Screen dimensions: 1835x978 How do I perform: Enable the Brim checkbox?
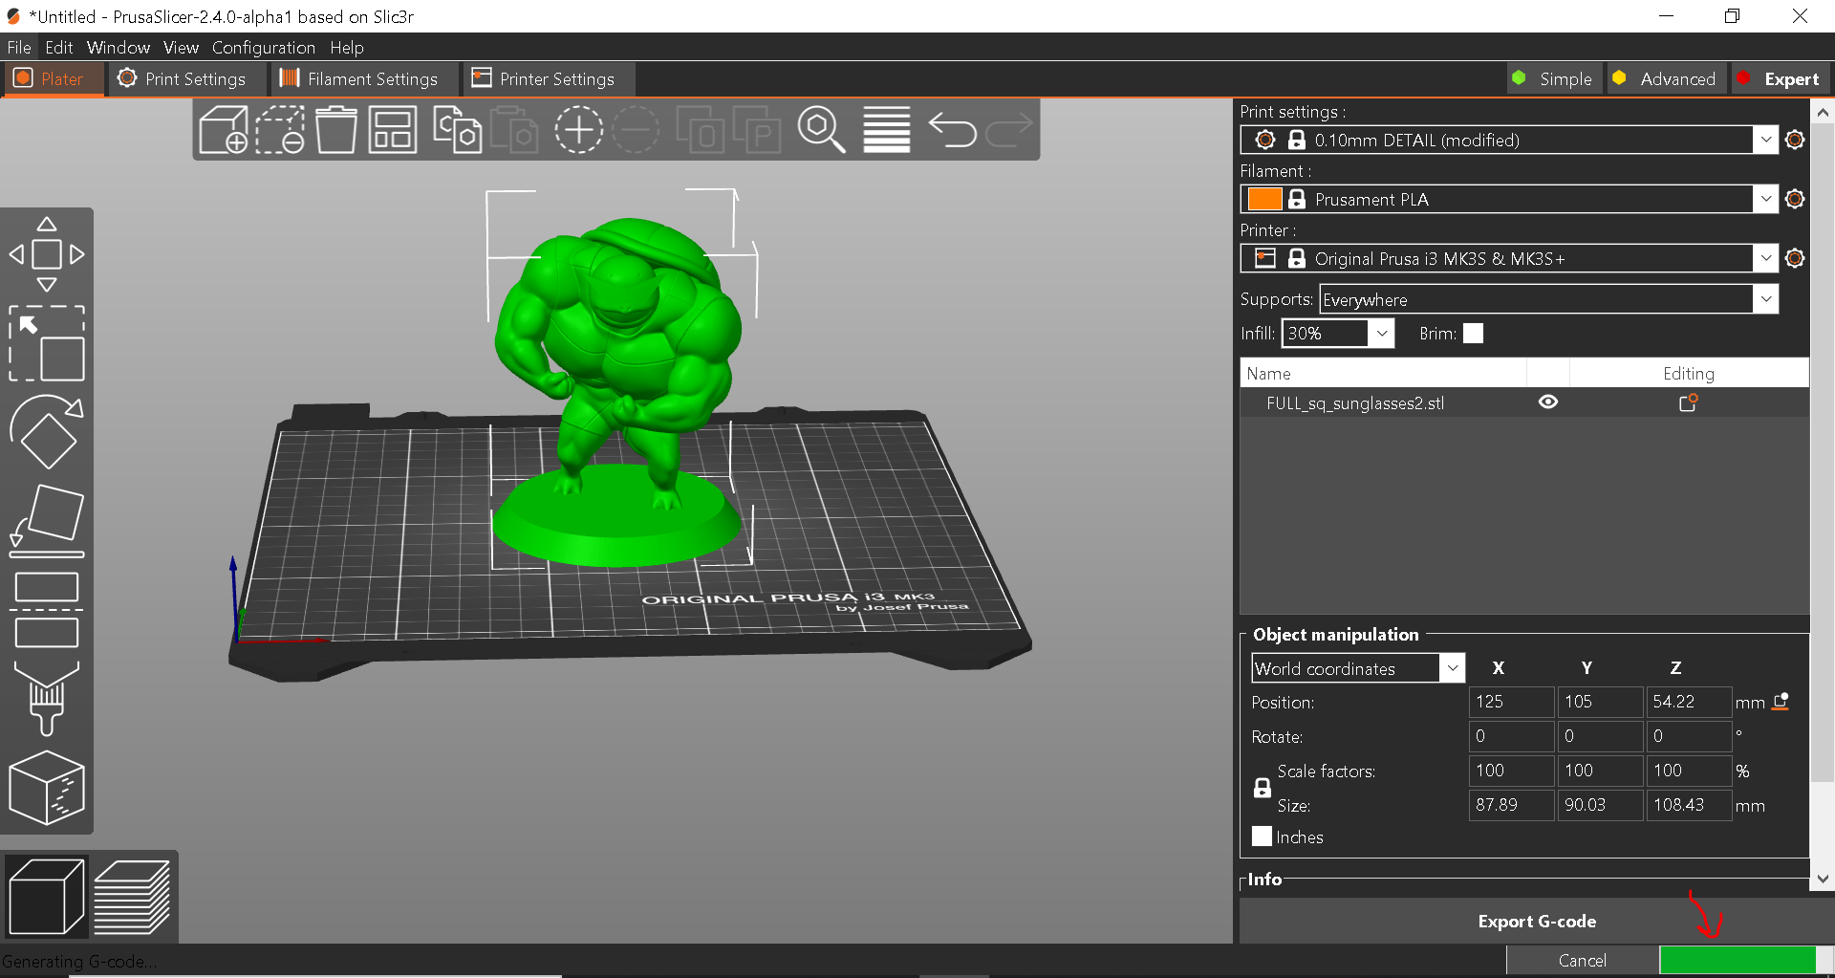pos(1473,333)
